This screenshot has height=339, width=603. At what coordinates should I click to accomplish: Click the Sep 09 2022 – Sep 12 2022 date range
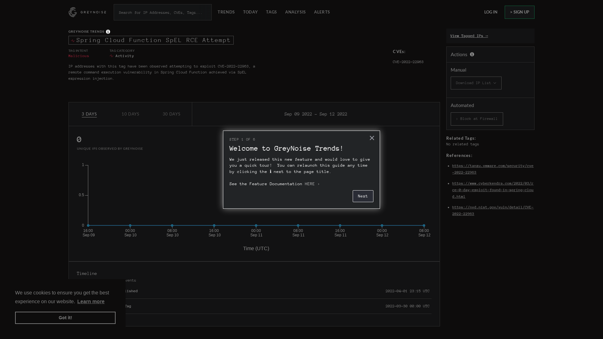pyautogui.click(x=316, y=114)
